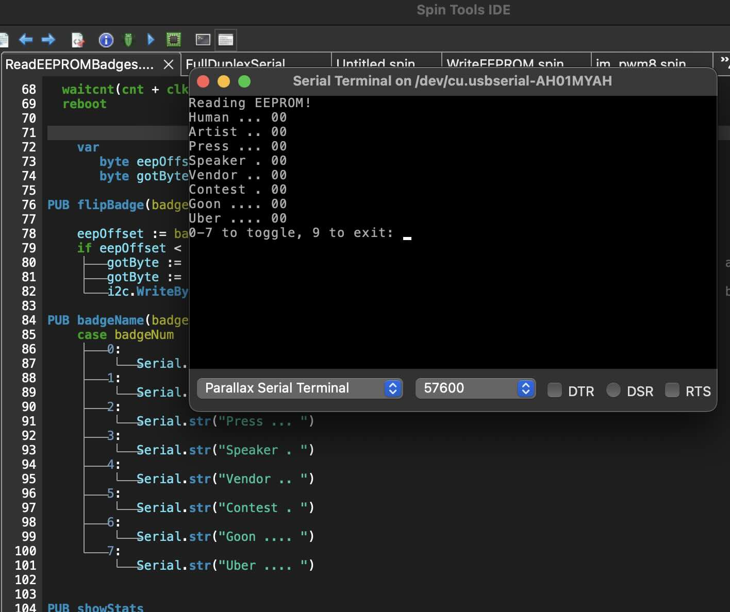Click 'case badgeNum' on line 85
This screenshot has width=730, height=612.
[126, 335]
